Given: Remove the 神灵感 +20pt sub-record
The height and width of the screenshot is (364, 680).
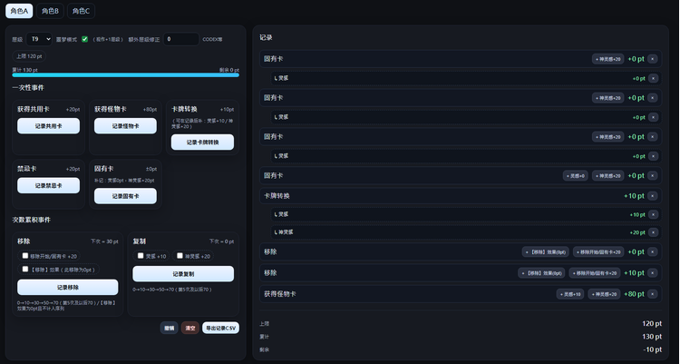Looking at the screenshot, I should point(653,232).
